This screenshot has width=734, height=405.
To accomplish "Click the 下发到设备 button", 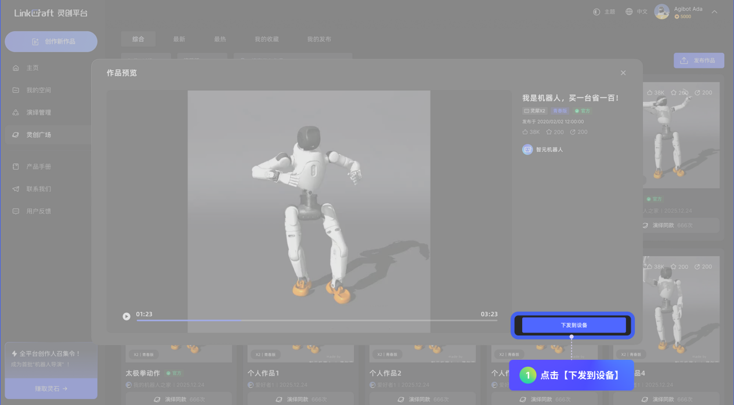I will (x=573, y=325).
